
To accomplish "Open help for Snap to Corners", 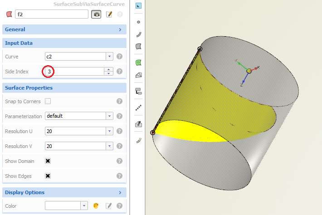I will (119, 101).
